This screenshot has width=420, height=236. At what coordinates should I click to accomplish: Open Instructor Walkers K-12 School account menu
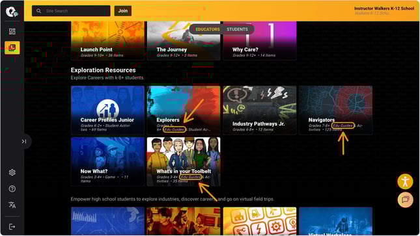[x=384, y=10]
